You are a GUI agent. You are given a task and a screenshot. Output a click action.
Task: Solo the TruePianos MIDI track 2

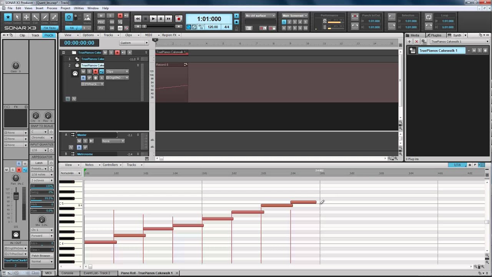pyautogui.click(x=89, y=72)
